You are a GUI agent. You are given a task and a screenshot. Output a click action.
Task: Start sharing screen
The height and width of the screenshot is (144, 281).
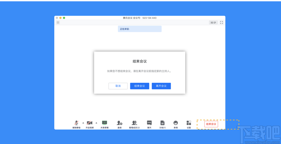tap(105, 123)
